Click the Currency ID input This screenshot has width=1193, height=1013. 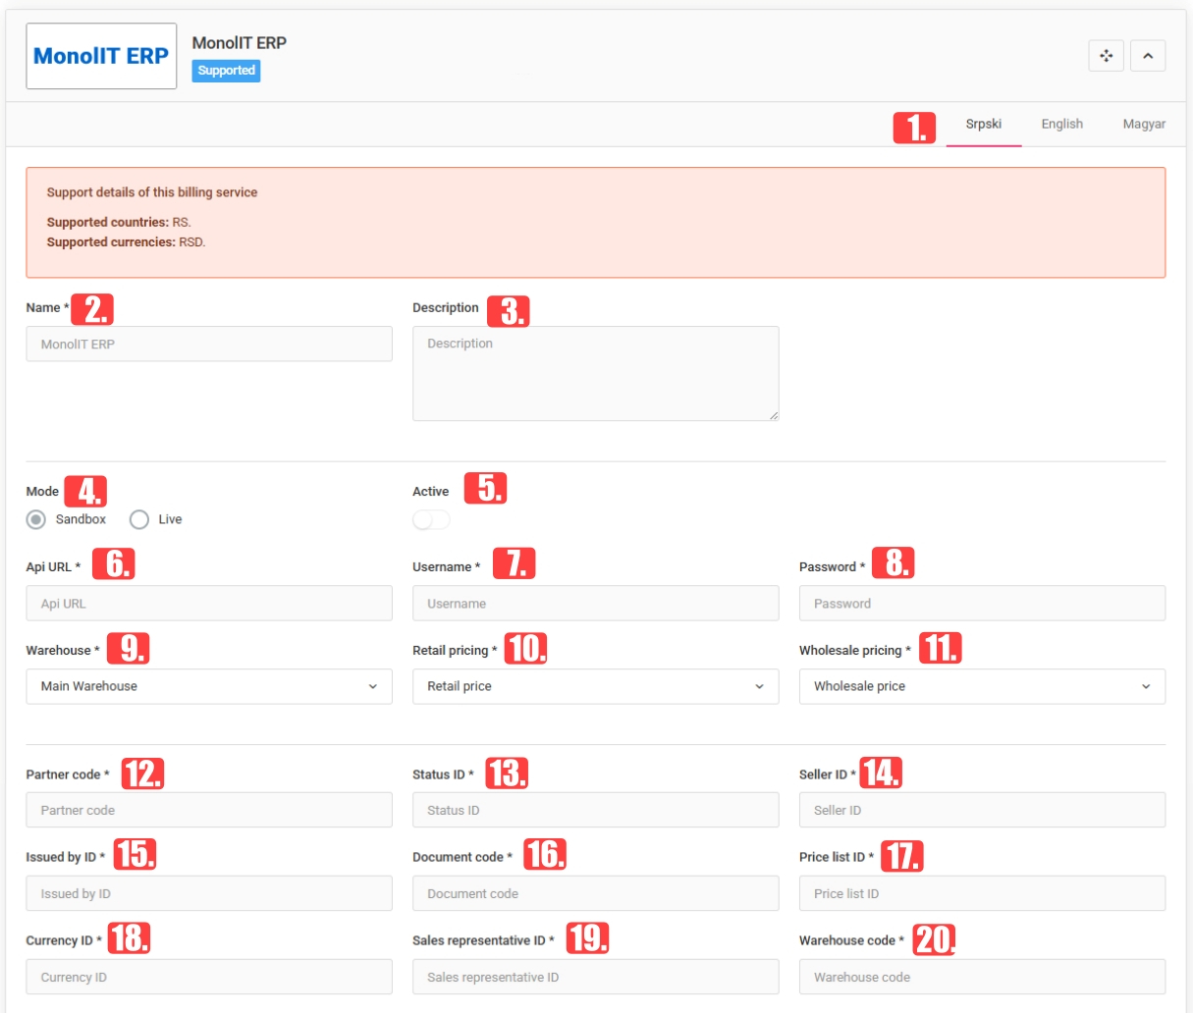[209, 977]
